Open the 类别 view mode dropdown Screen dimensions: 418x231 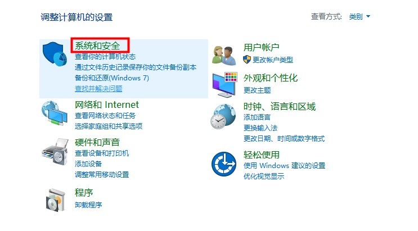(x=359, y=16)
